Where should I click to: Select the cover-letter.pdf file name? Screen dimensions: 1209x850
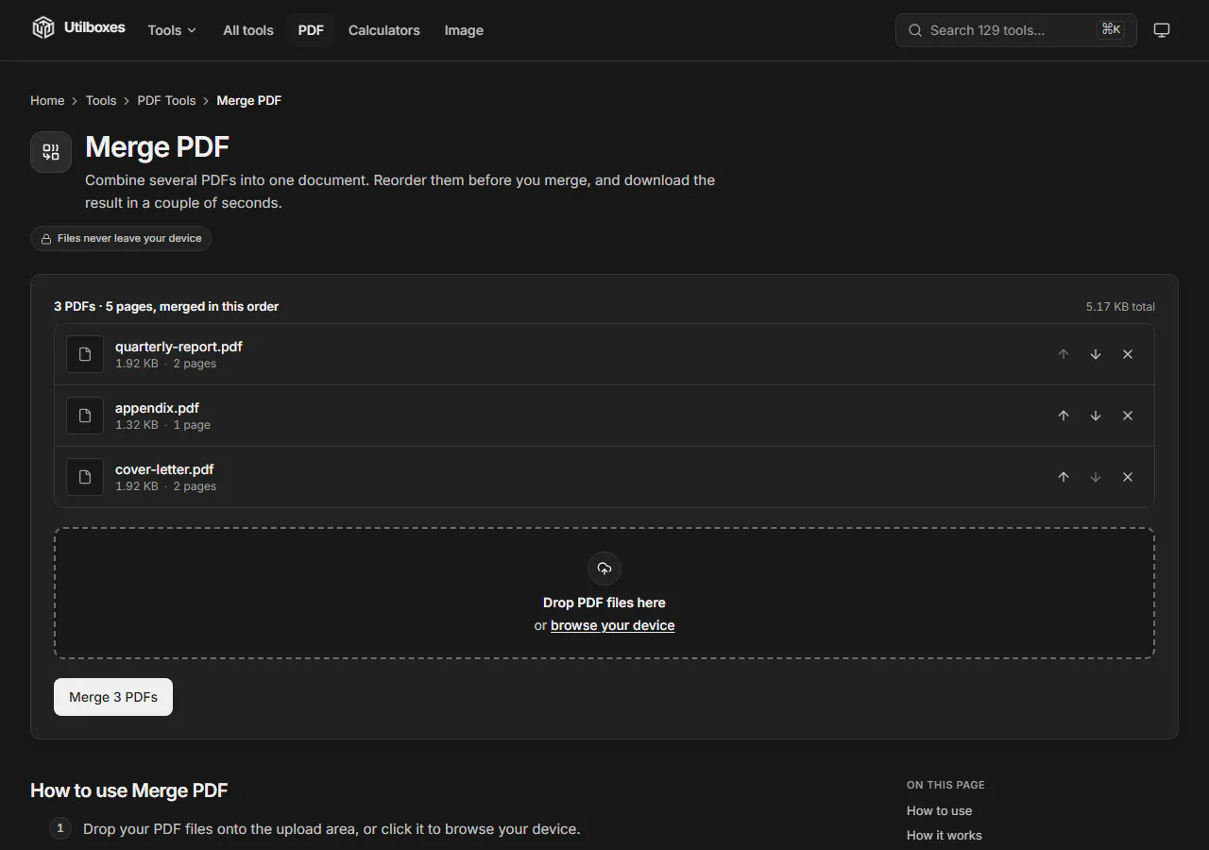point(164,469)
